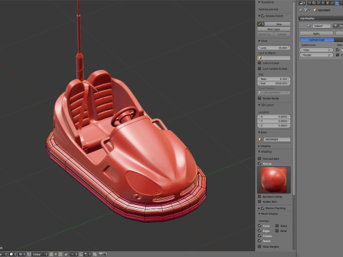The width and height of the screenshot is (343, 257).
Task: Toggle the Options checkbox beside Render subdivisions
Action: (x=337, y=55)
